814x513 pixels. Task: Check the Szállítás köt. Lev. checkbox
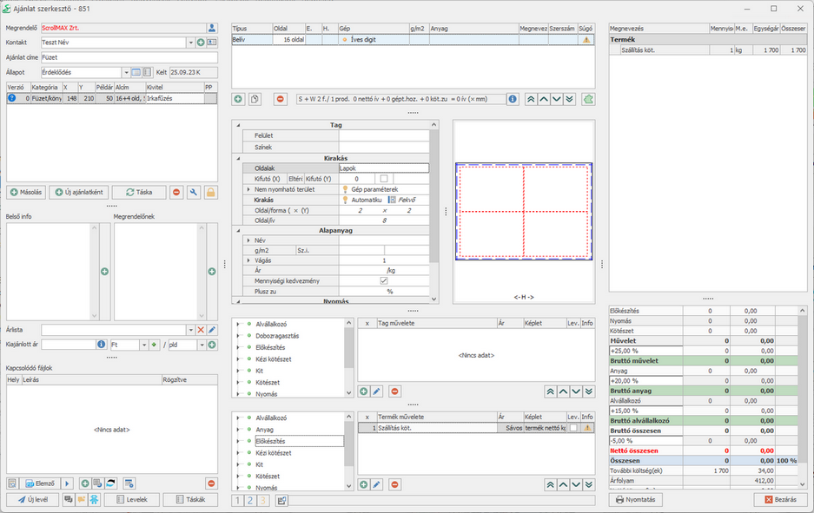coord(572,428)
